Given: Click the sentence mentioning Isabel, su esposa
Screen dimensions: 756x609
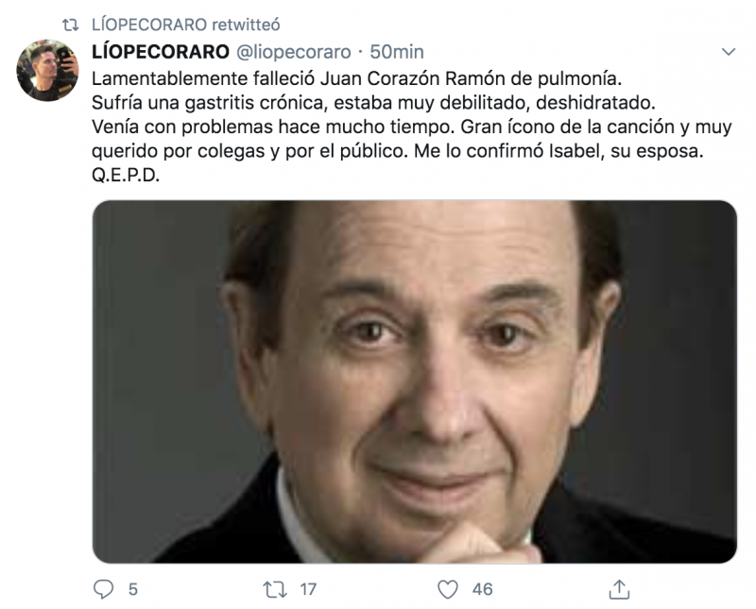Looking at the screenshot, I should pos(558,151).
